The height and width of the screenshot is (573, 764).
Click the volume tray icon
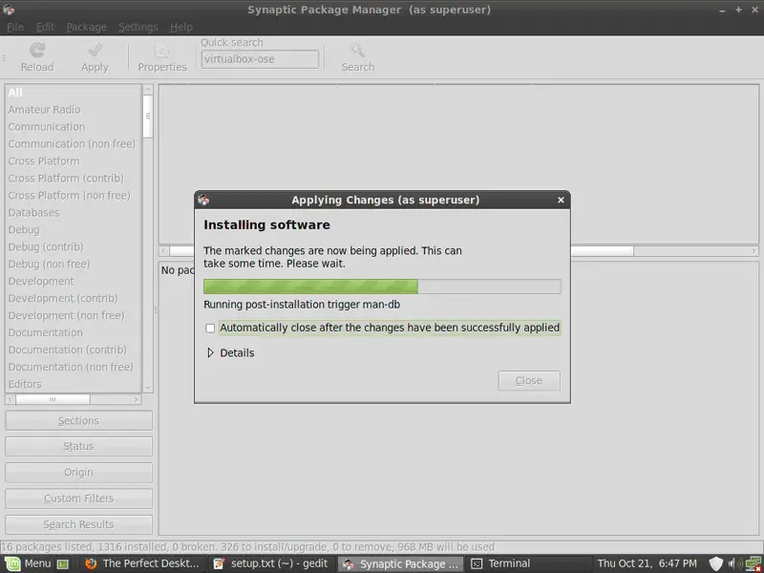(733, 563)
